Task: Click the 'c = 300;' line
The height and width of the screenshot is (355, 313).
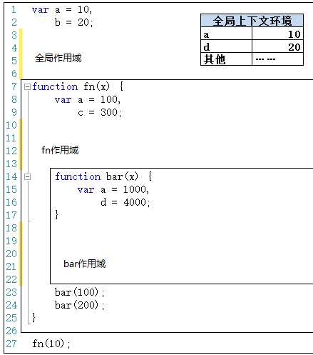Action: (x=100, y=112)
